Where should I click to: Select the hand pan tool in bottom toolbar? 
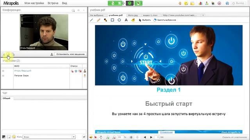point(101,137)
